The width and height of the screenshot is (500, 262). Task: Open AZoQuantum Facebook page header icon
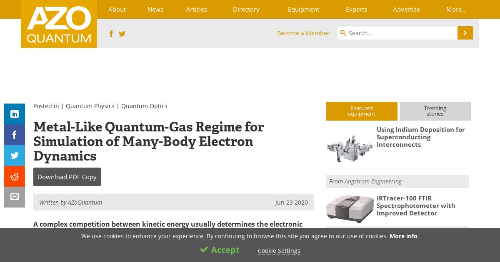click(x=111, y=34)
